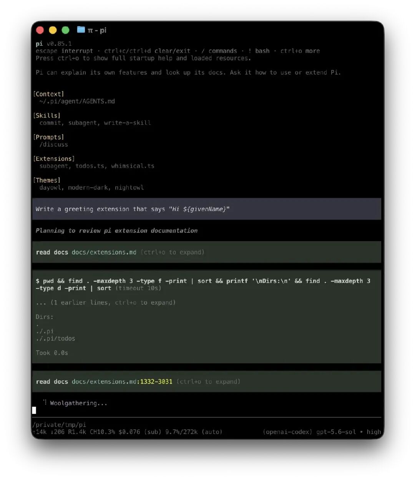
Task: Click the 'dayowl, modern-dark, nightowl' themes line
Action: click(91, 187)
